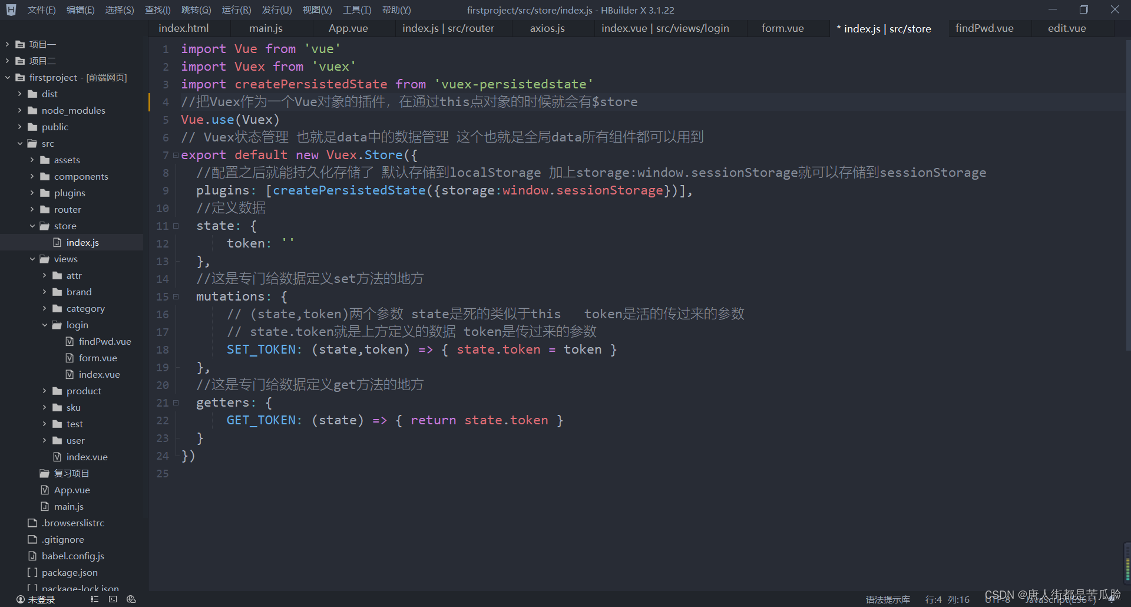
Task: Click the .gitignore file icon
Action: [x=32, y=539]
